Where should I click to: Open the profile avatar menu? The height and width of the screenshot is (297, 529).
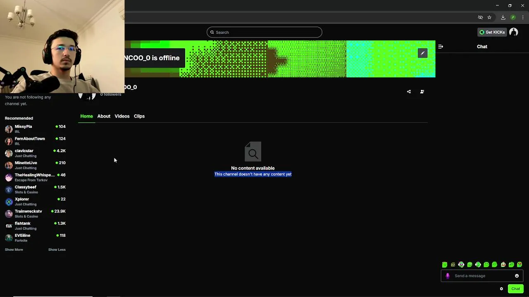point(513,32)
